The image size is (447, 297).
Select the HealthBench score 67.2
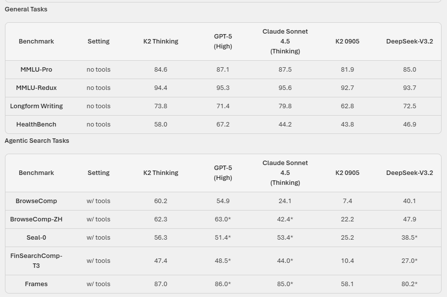coord(223,125)
